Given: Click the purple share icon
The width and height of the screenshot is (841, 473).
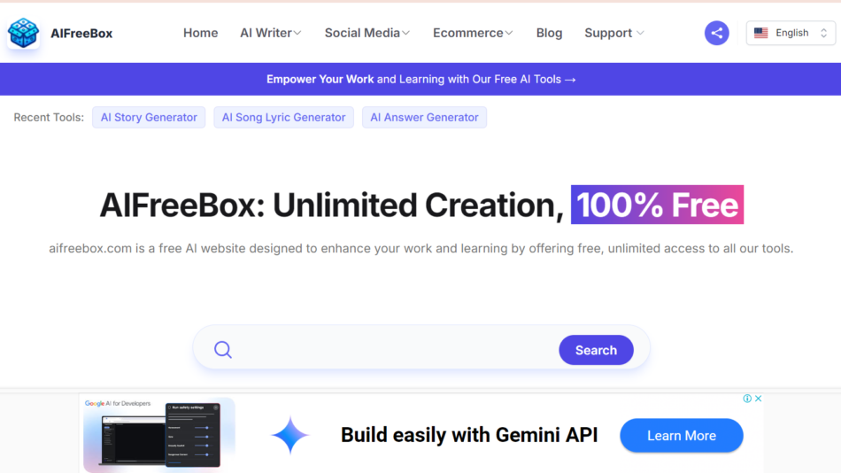Looking at the screenshot, I should [716, 33].
